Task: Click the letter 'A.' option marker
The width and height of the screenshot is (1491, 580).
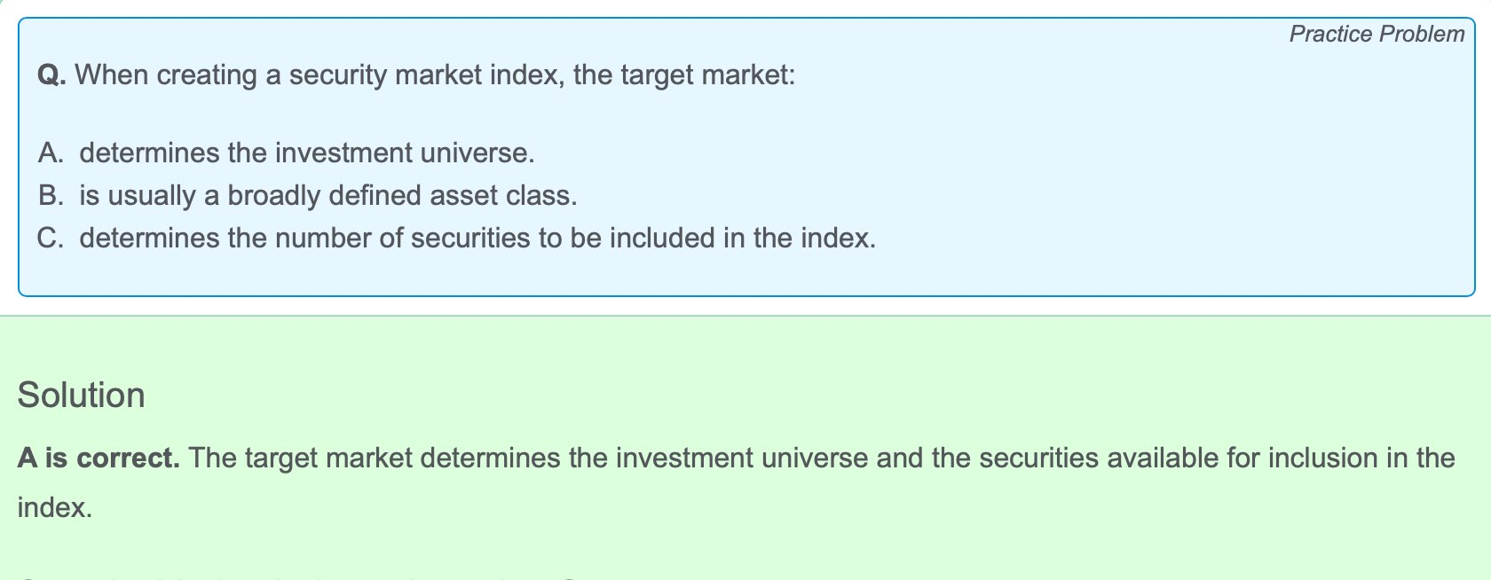Action: [51, 153]
